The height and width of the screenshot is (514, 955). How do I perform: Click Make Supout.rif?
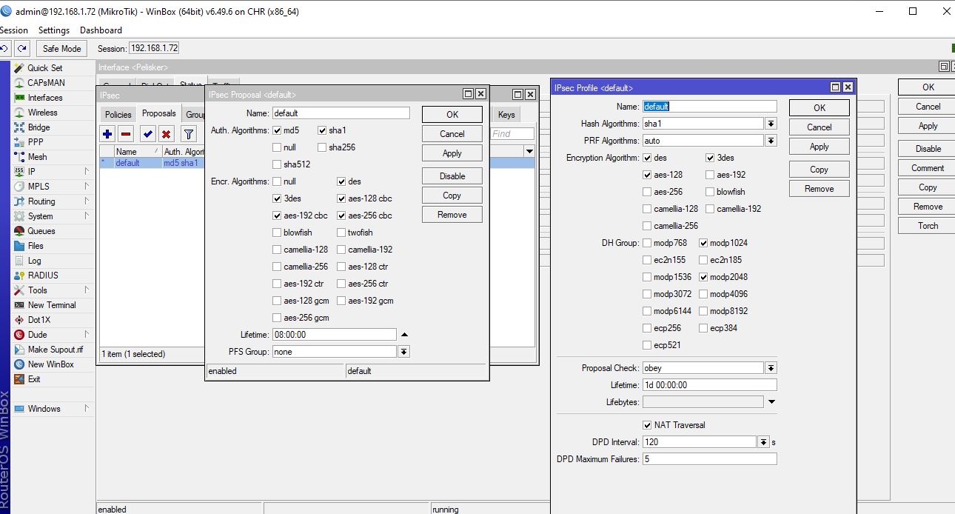coord(56,350)
